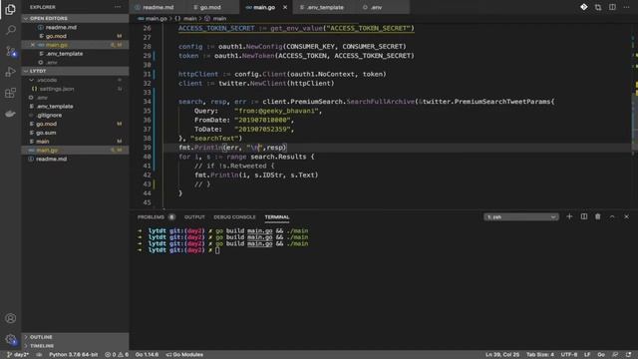
Task: Select the Terminal panel tab
Action: click(277, 217)
